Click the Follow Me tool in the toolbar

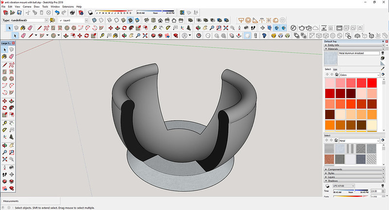131,28
